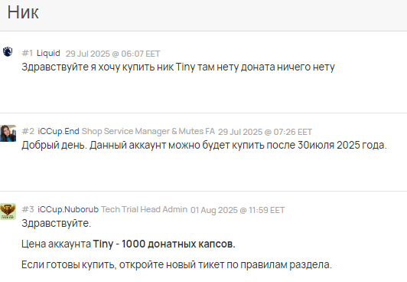Open permalink #3 of the third post
The width and height of the screenshot is (407, 282).
(x=28, y=209)
